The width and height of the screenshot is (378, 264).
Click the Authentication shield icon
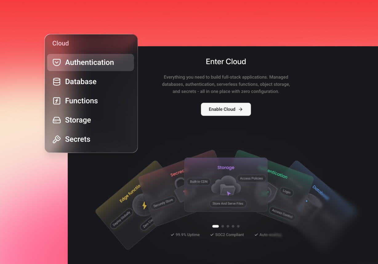(57, 62)
